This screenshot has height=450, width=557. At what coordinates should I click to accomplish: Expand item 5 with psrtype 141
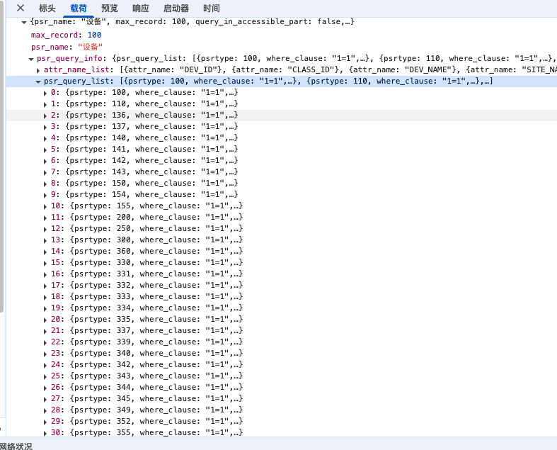(45, 150)
